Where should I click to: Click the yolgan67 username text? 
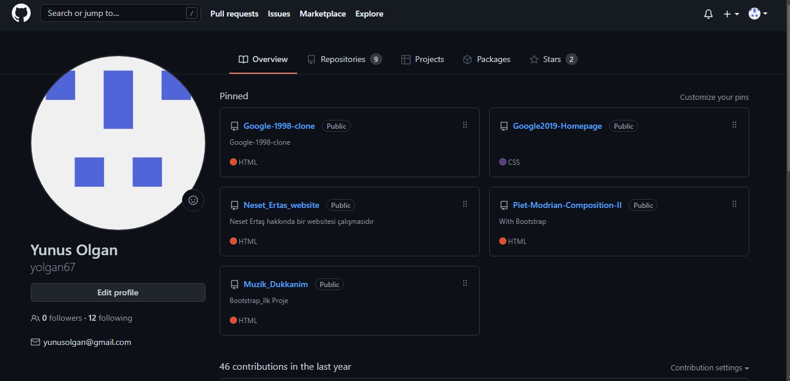[x=53, y=268]
